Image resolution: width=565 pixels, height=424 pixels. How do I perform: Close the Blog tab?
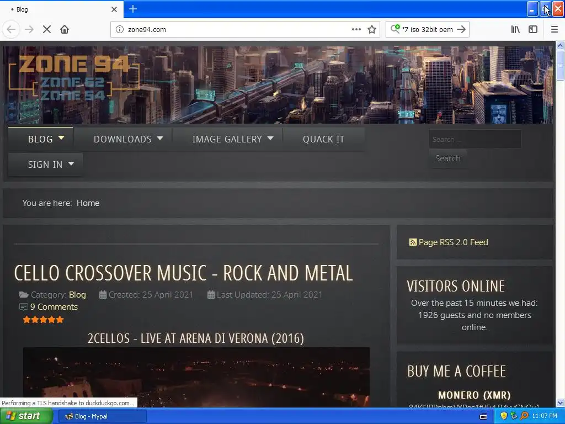click(114, 9)
